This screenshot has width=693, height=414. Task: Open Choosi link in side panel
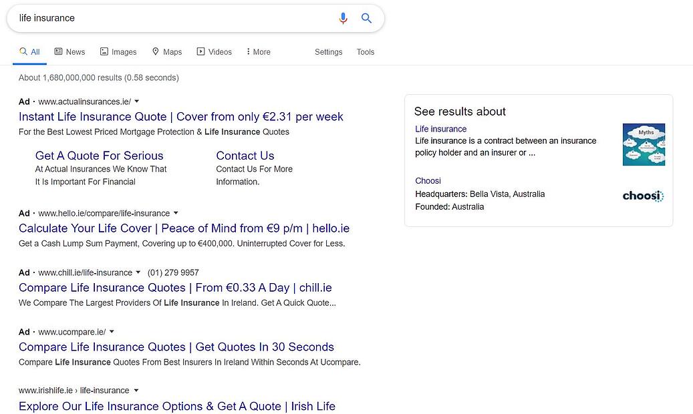428,181
